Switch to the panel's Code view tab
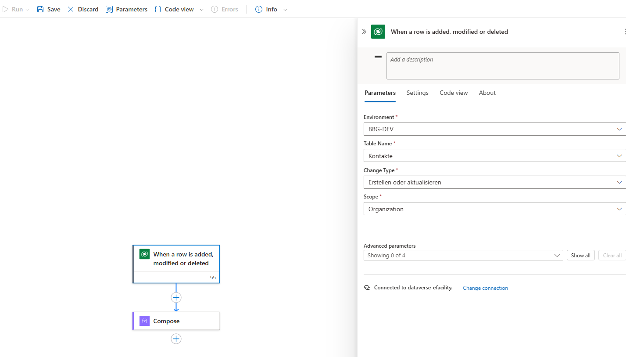 [x=454, y=93]
